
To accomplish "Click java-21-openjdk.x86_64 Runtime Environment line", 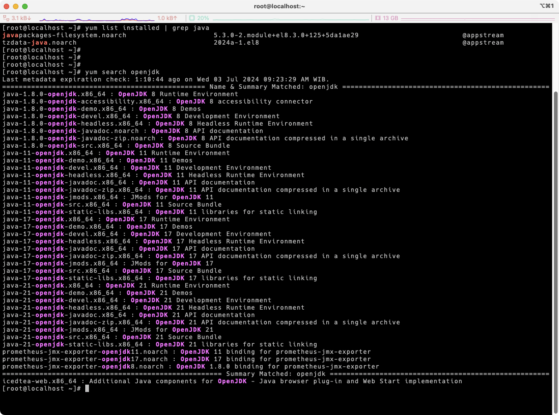I will [116, 285].
